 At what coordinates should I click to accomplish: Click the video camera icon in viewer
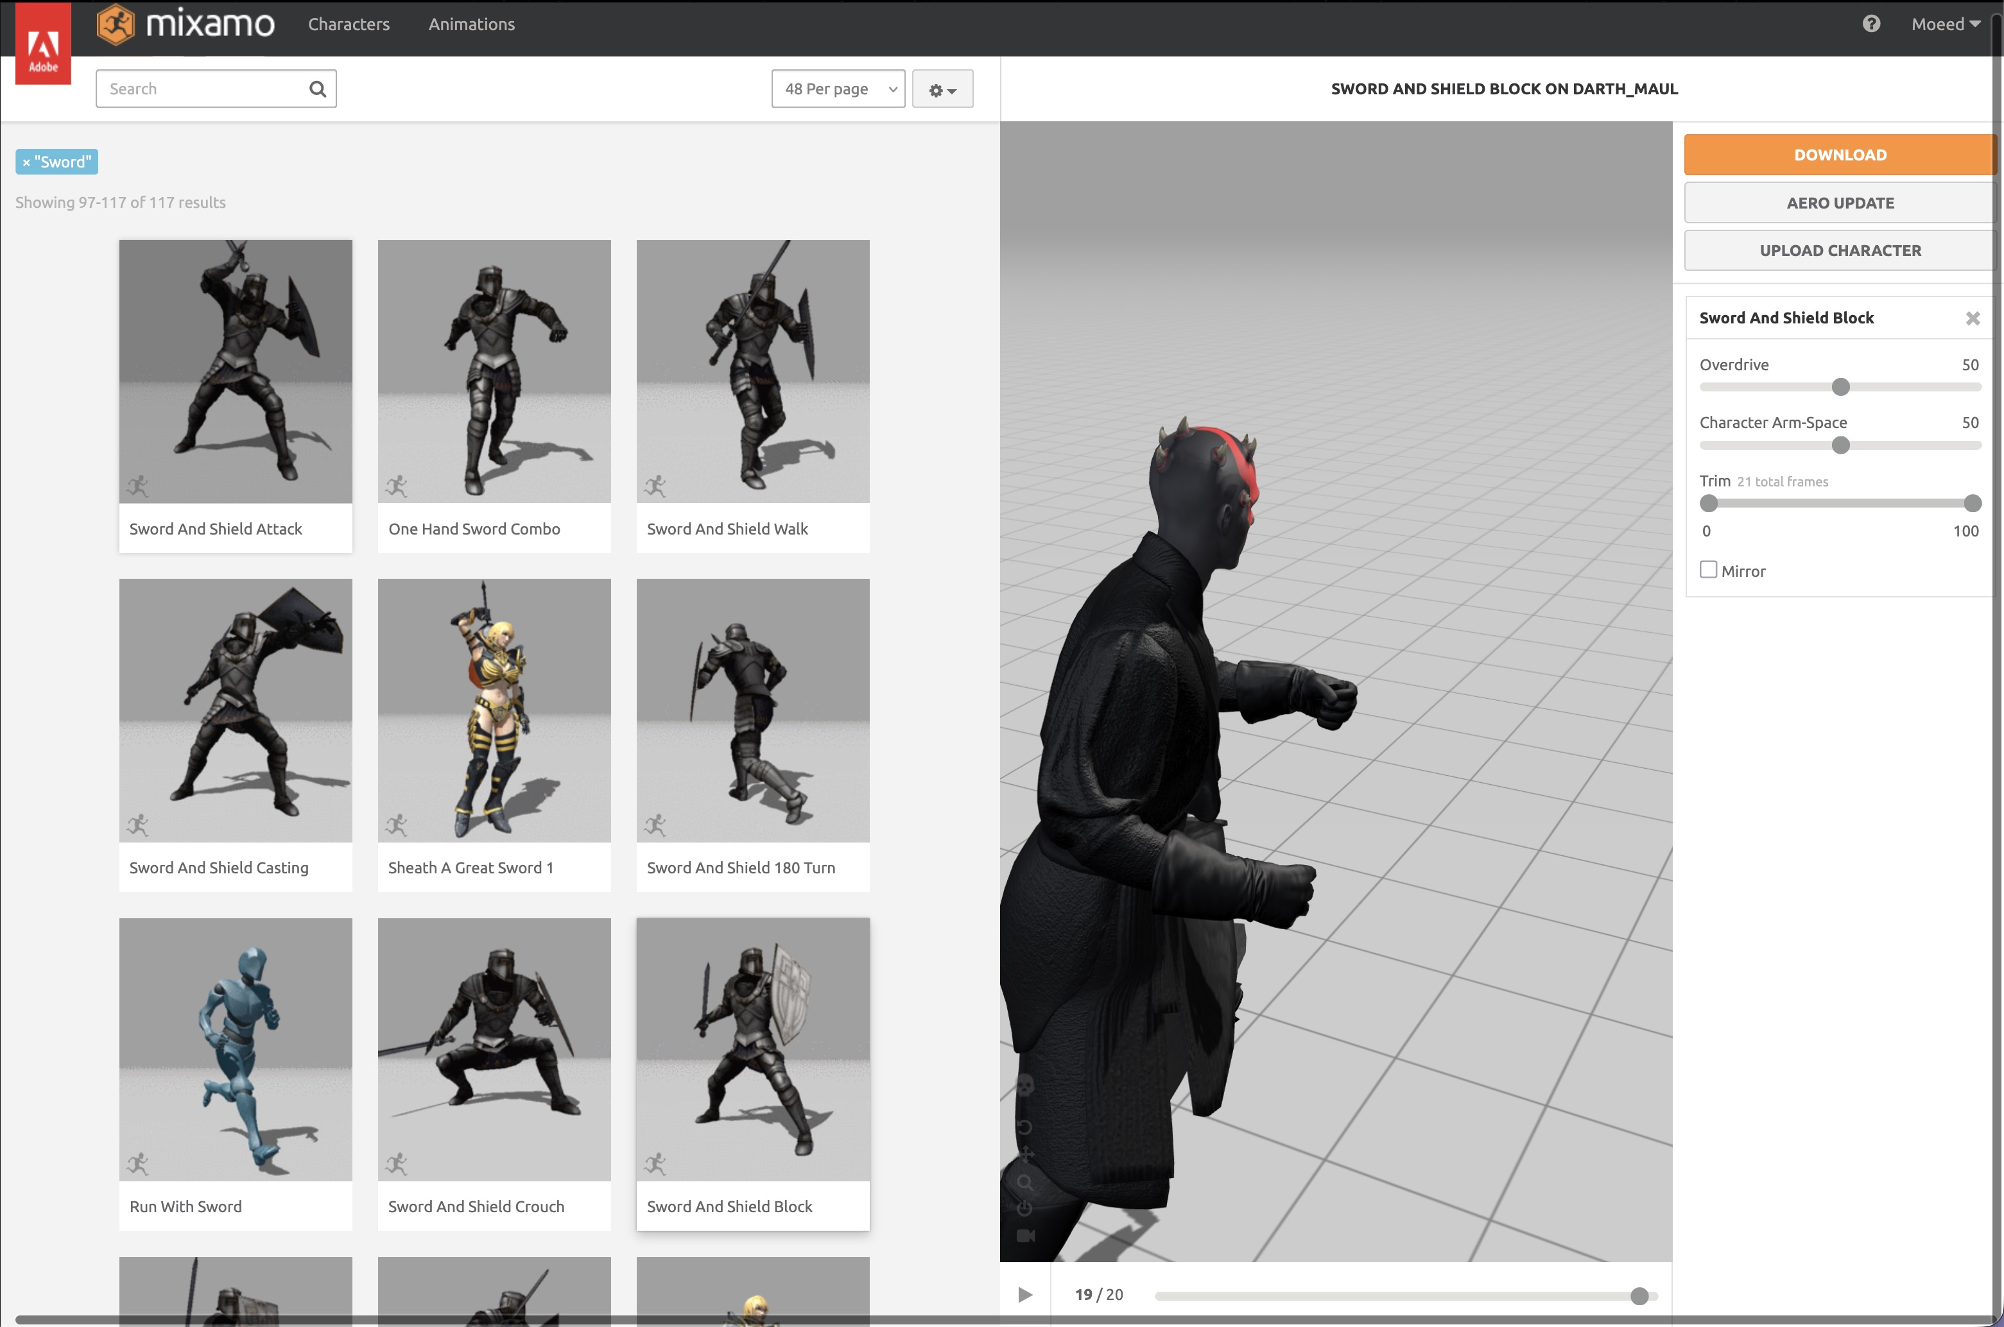pos(1025,1236)
